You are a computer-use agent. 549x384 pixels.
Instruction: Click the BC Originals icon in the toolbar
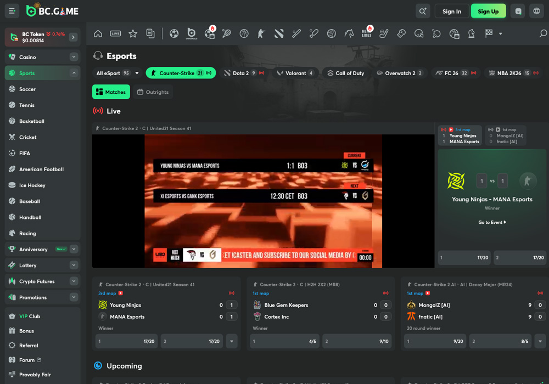pyautogui.click(x=192, y=33)
